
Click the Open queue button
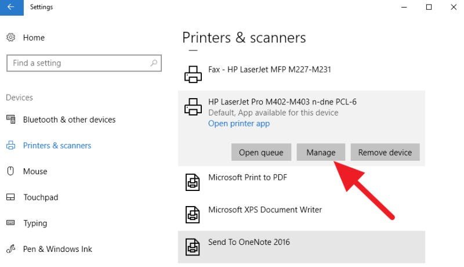pos(262,153)
